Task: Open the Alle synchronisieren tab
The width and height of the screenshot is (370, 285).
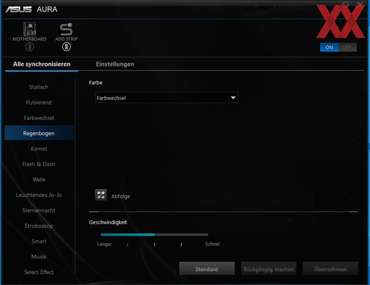Action: pyautogui.click(x=42, y=64)
